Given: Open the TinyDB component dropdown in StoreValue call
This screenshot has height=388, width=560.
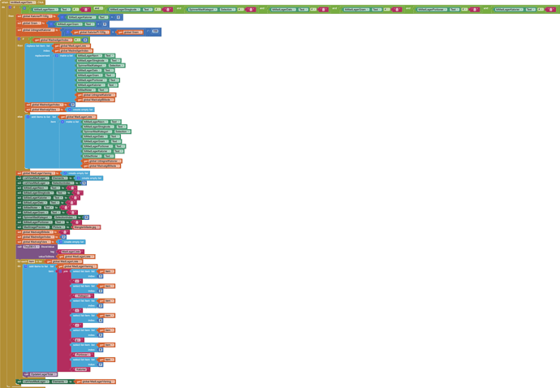Looking at the screenshot, I should pyautogui.click(x=31, y=247).
